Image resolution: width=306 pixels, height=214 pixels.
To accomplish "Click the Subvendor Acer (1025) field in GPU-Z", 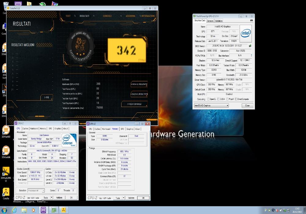I will point(241,51).
